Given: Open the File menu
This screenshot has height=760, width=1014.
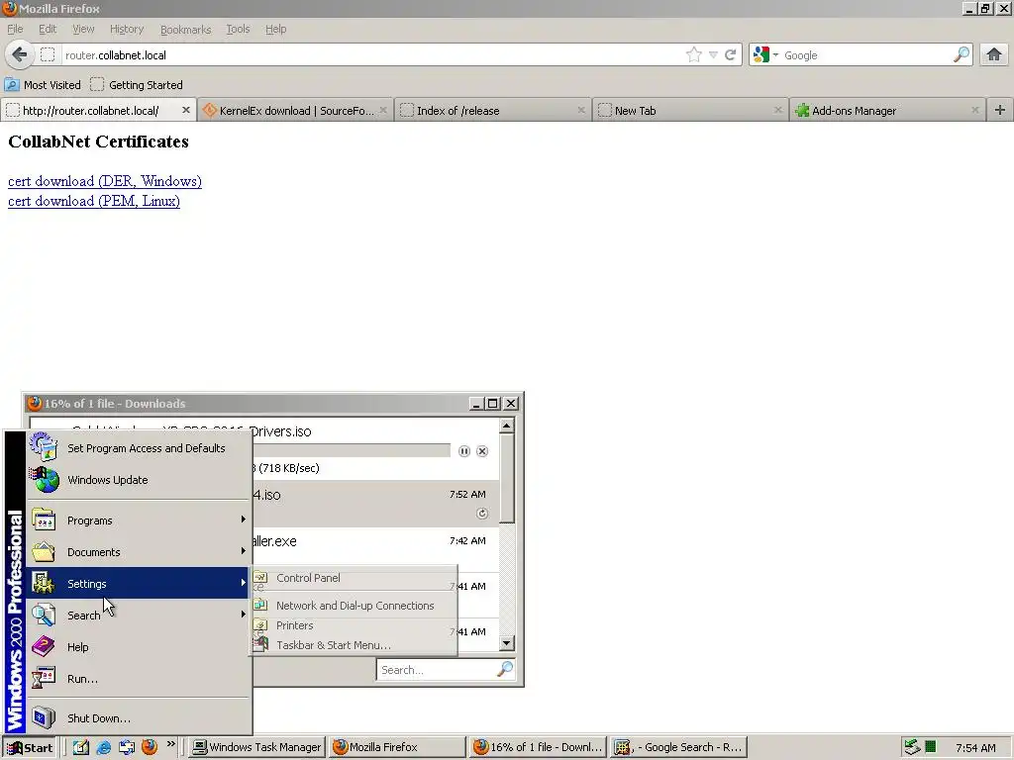Looking at the screenshot, I should (x=15, y=29).
